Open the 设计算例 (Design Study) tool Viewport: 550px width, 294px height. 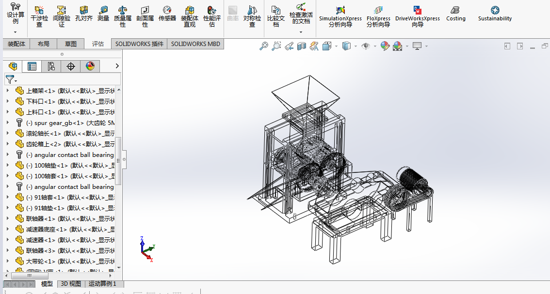pos(16,14)
